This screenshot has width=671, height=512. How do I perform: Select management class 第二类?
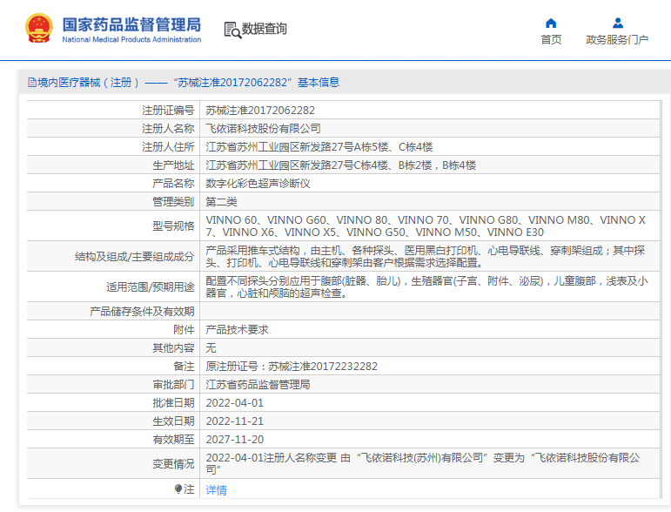pos(221,202)
